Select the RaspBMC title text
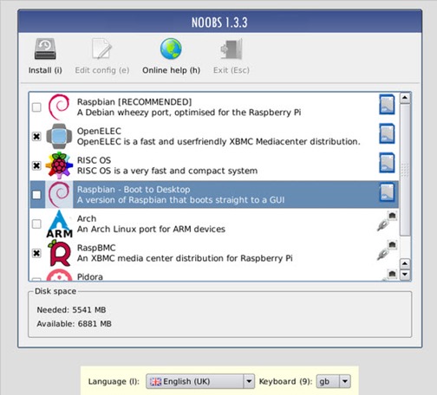The height and width of the screenshot is (395, 437). pos(96,248)
